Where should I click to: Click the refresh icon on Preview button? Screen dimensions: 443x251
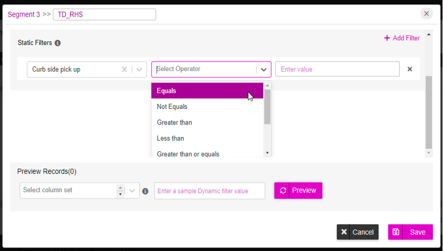coord(283,191)
